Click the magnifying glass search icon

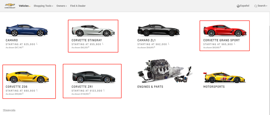(x=256, y=6)
